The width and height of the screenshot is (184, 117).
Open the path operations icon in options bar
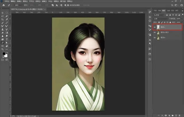point(53,5)
